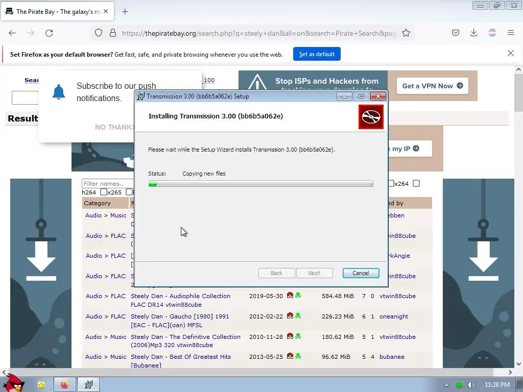This screenshot has width=523, height=392.
Task: Click page vertical scrollbar down arrow
Action: 518,364
